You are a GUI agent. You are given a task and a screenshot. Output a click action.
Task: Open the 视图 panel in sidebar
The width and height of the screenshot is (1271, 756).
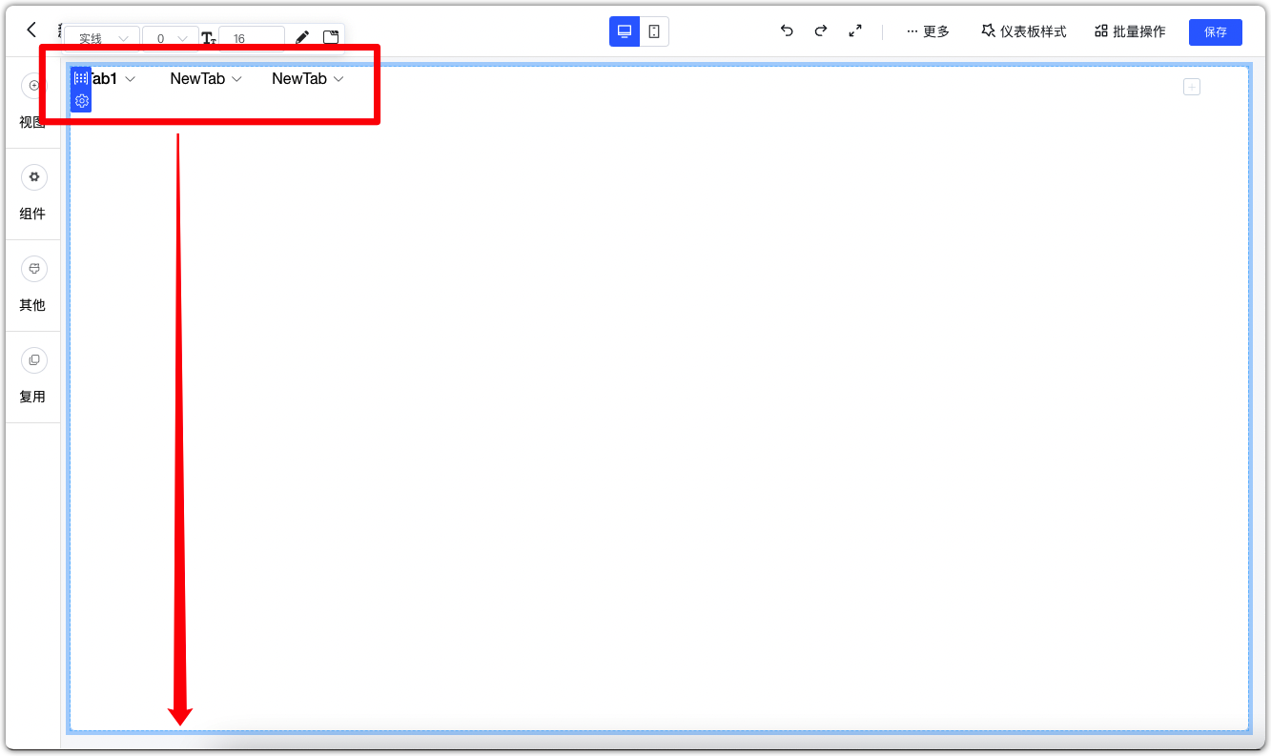coord(32,102)
